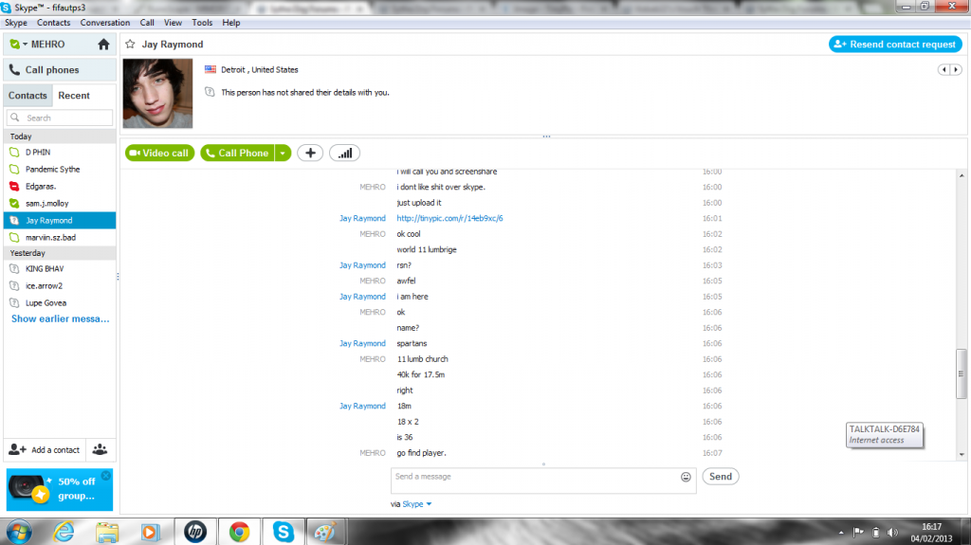971x545 pixels.
Task: Open the HP taskbar icon
Action: [x=195, y=532]
